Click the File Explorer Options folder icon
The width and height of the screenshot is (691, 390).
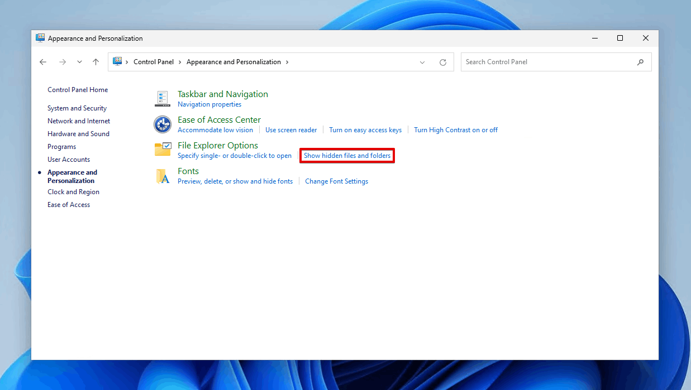tap(163, 150)
